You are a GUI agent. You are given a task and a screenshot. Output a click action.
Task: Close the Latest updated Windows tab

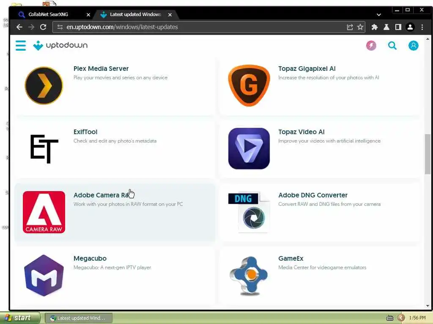170,15
